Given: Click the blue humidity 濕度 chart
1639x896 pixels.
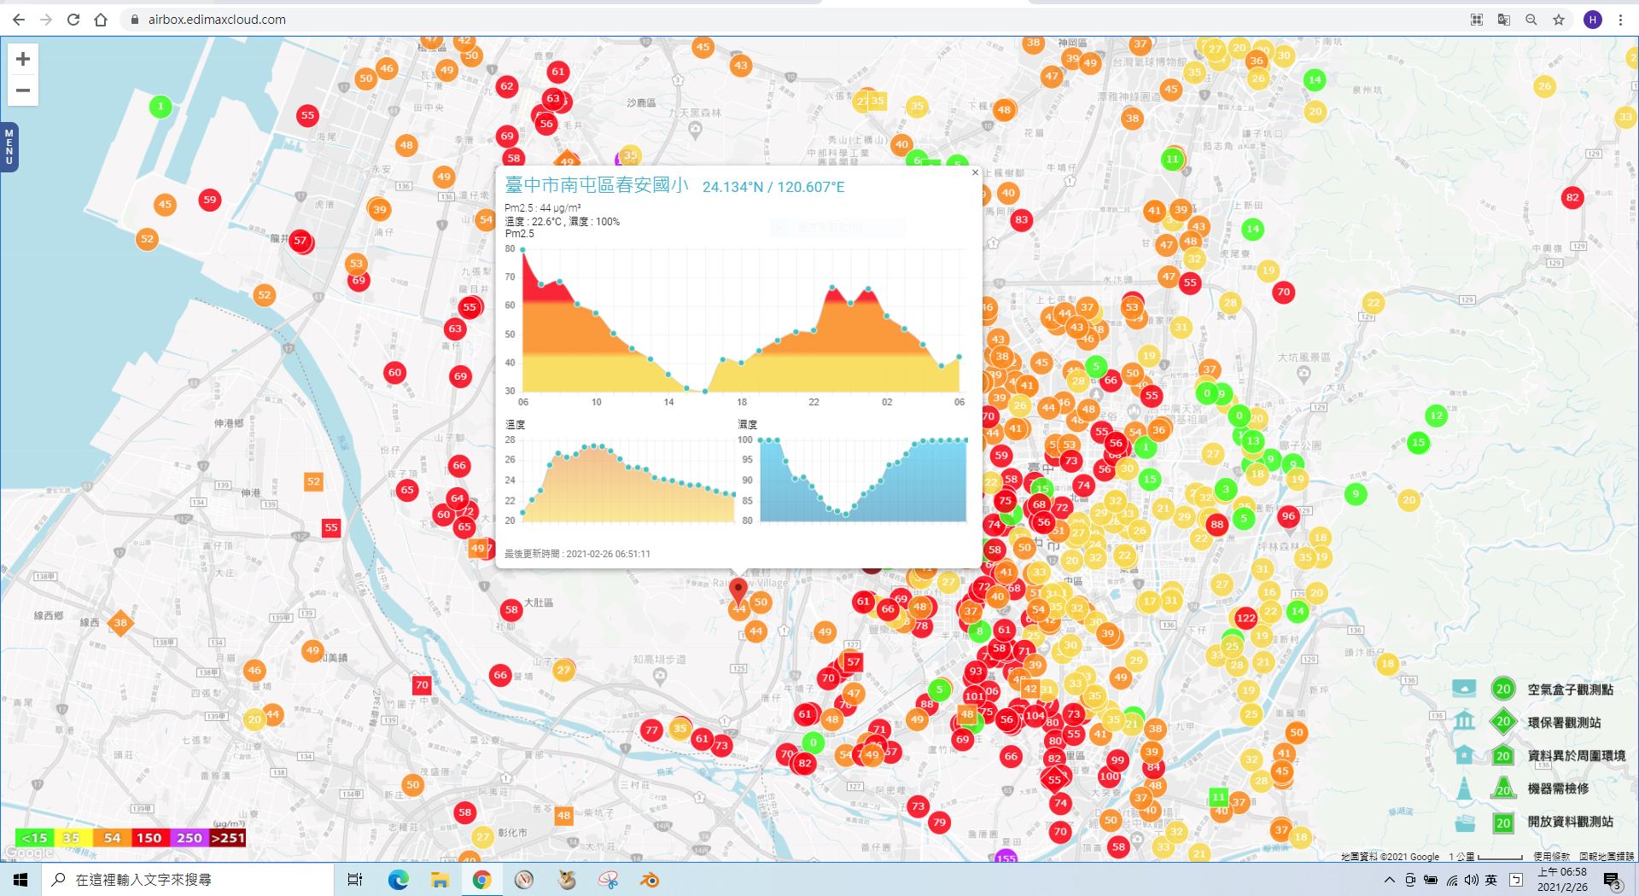Looking at the screenshot, I should [862, 480].
